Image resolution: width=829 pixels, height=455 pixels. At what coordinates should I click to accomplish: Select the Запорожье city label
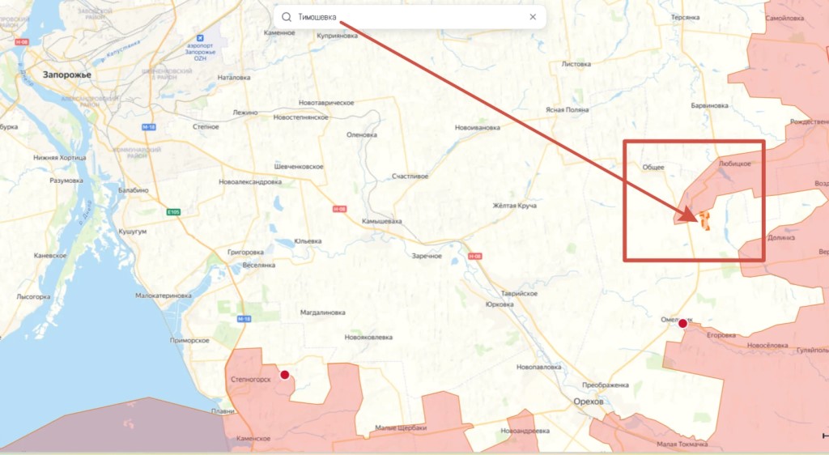tap(66, 75)
